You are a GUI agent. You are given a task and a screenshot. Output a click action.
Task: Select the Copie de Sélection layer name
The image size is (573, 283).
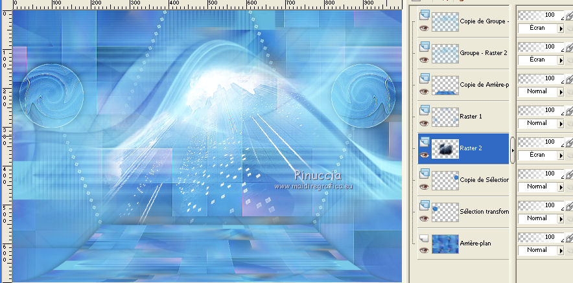click(484, 179)
